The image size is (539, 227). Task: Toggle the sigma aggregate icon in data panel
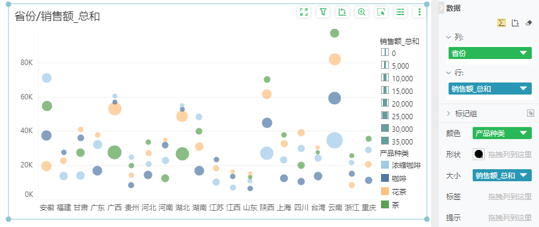(502, 23)
